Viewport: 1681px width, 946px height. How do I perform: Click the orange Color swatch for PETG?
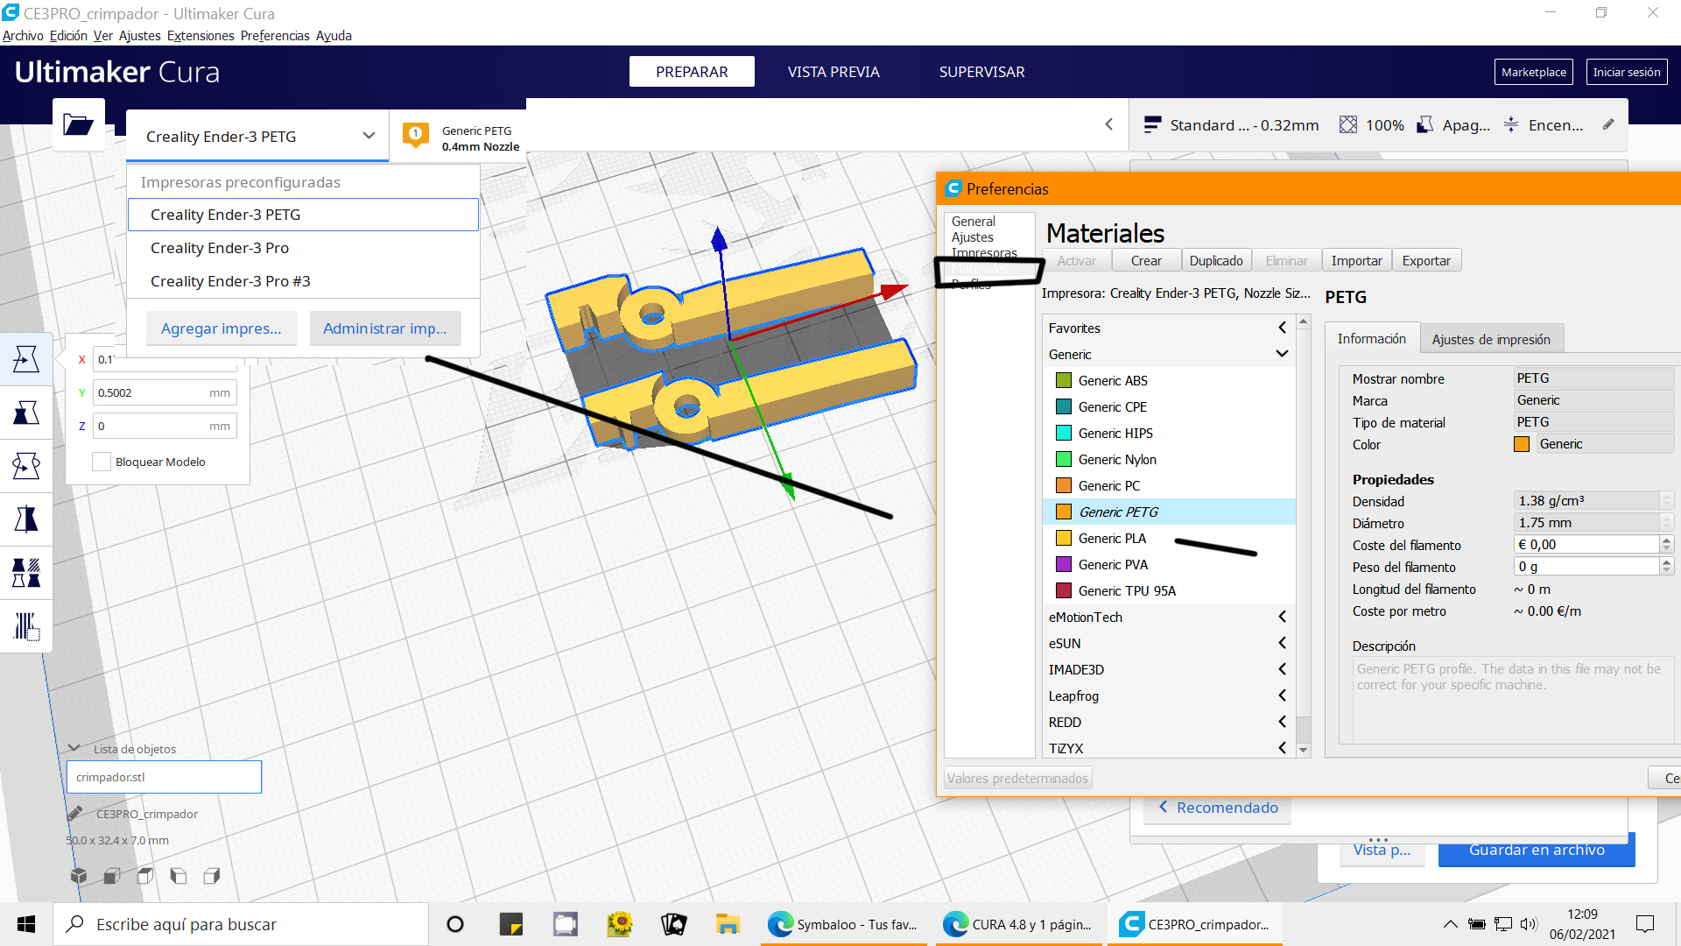pyautogui.click(x=1522, y=444)
